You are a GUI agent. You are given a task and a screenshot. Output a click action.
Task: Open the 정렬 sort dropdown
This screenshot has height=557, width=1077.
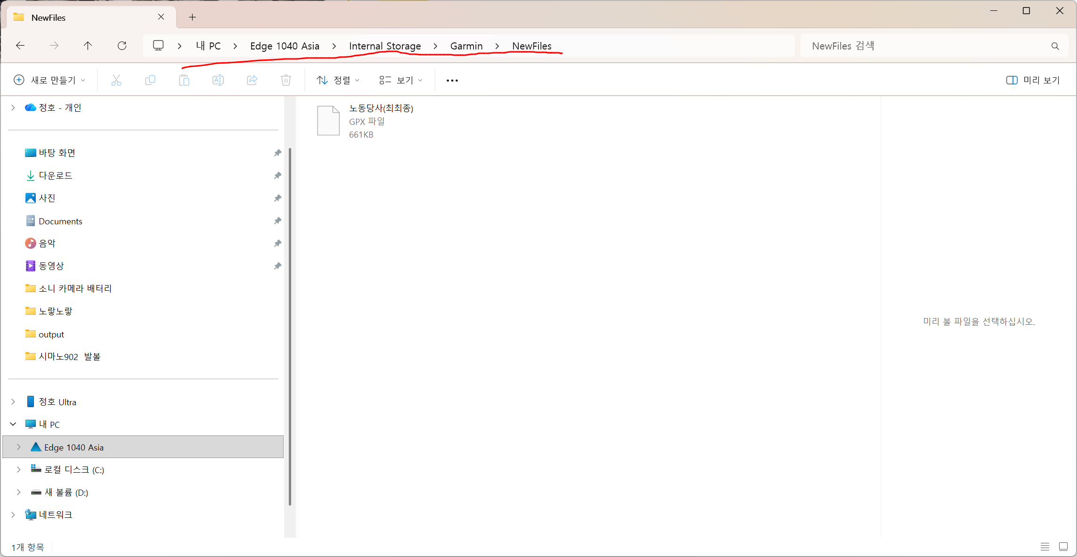tap(338, 80)
